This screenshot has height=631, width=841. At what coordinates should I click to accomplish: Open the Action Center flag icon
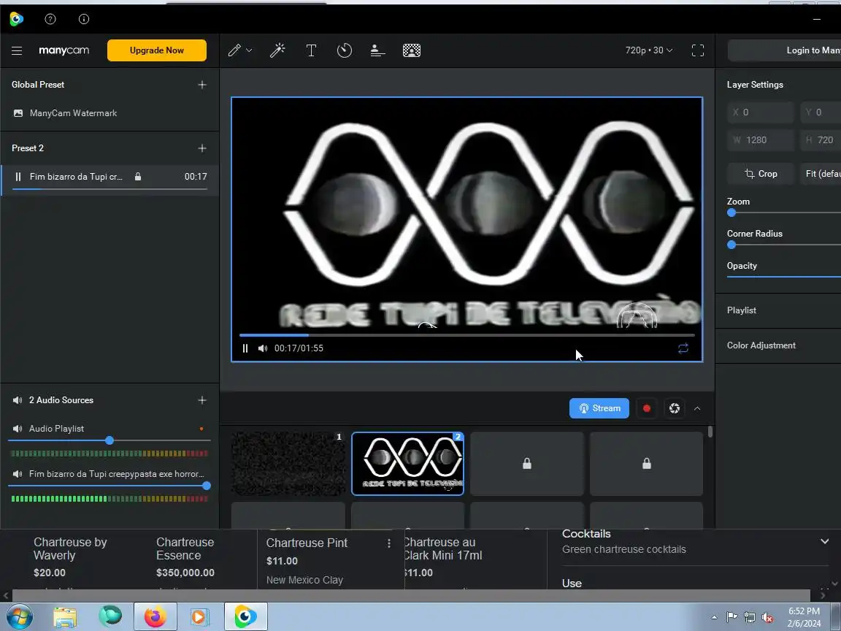click(x=731, y=617)
